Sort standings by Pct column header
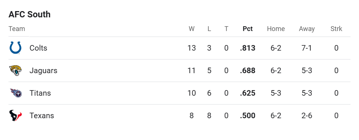This screenshot has height=140, width=359. coord(248,29)
